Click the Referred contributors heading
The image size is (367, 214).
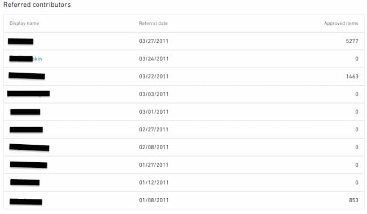[37, 5]
